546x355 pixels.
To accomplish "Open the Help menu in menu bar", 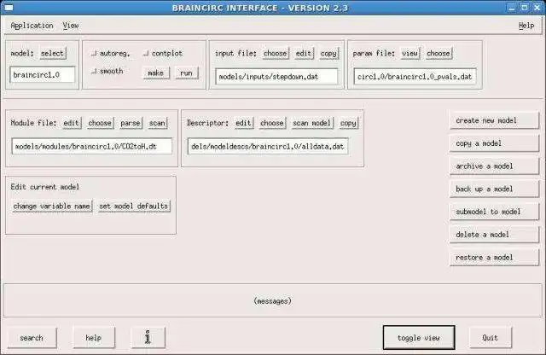I will tap(526, 26).
